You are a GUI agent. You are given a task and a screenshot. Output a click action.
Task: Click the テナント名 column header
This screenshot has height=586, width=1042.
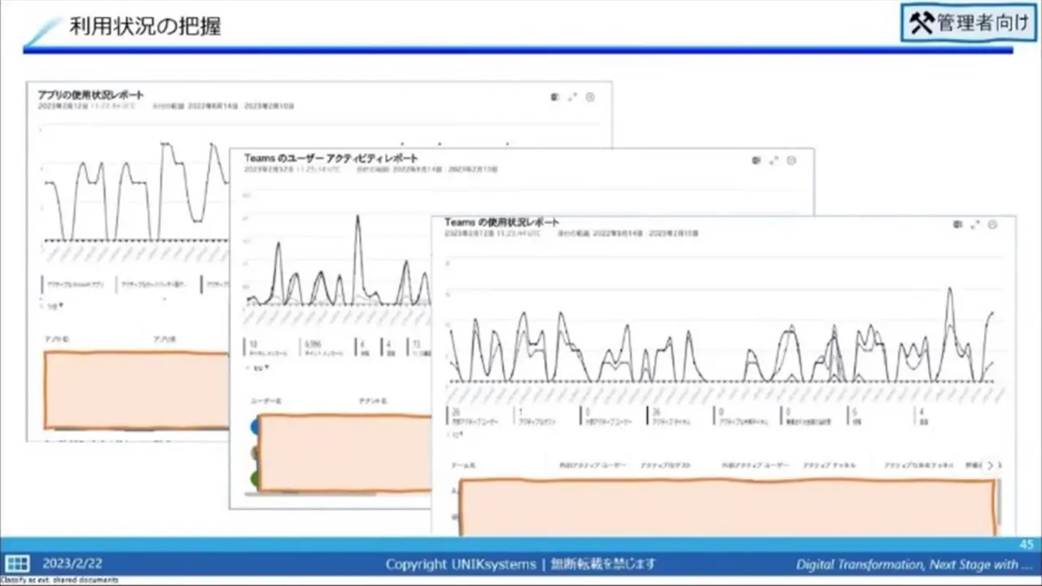point(372,401)
